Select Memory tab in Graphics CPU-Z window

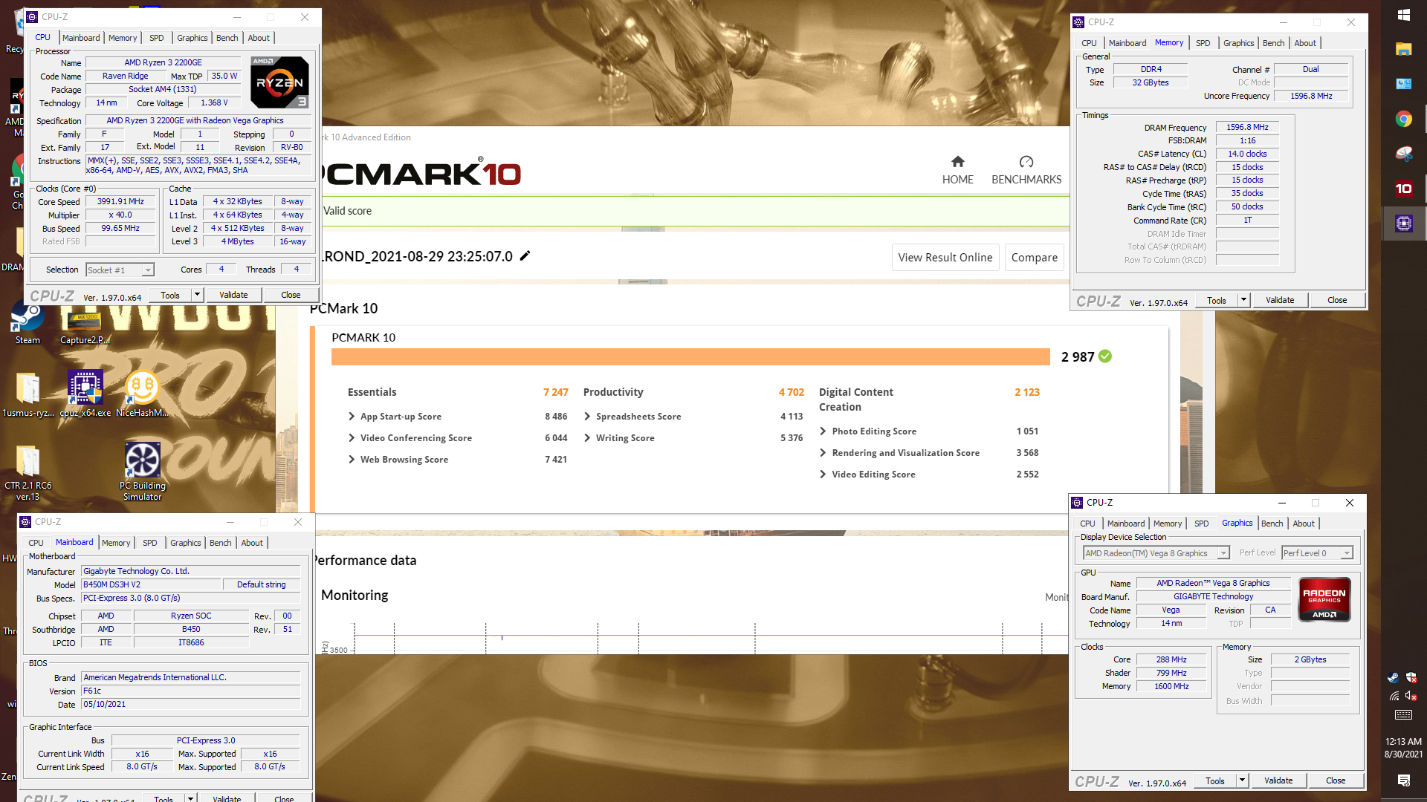tap(1168, 524)
